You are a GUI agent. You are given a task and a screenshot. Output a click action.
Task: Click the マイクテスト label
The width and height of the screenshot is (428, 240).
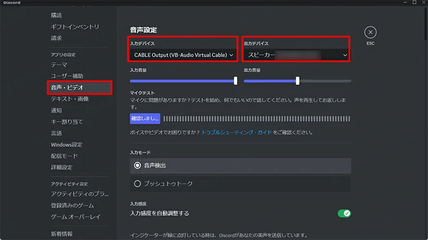[142, 93]
